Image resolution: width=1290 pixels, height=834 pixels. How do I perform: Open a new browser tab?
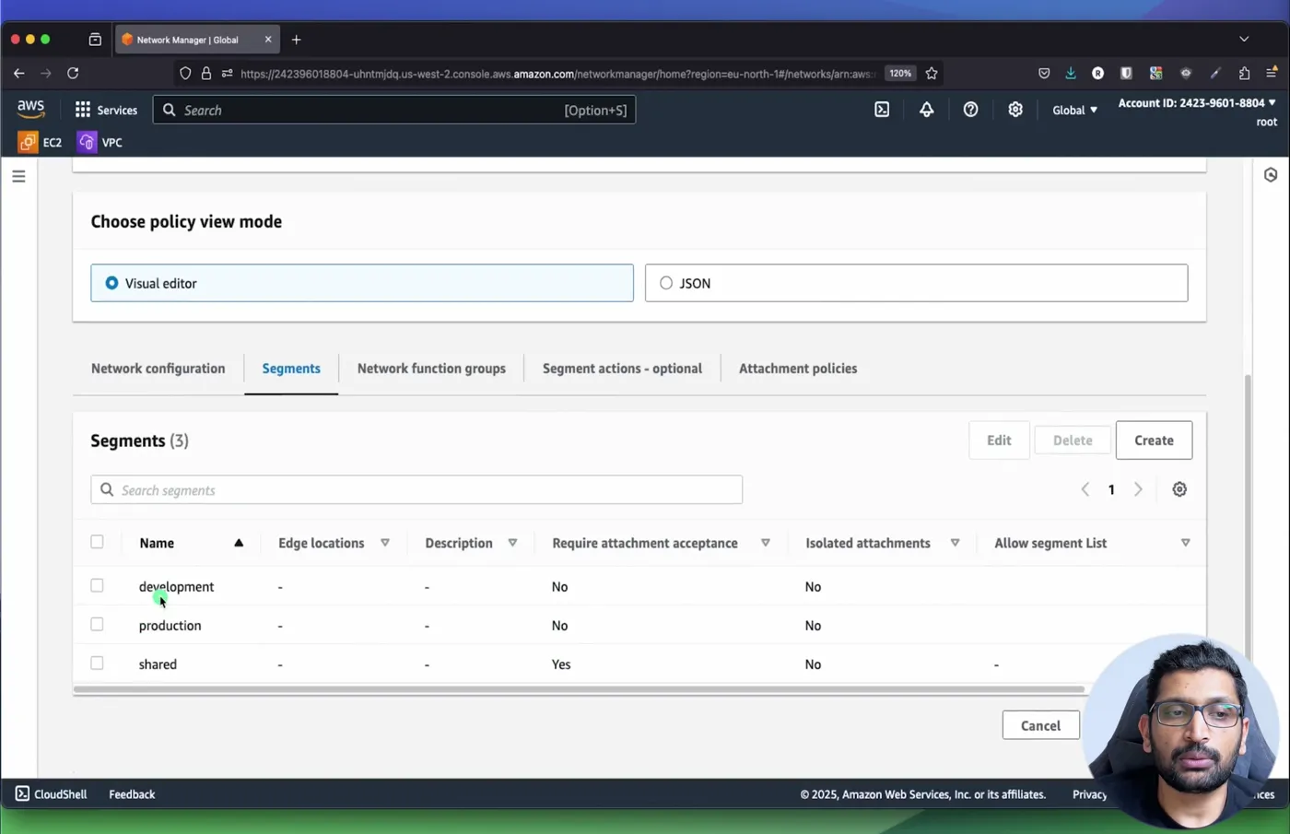click(296, 40)
